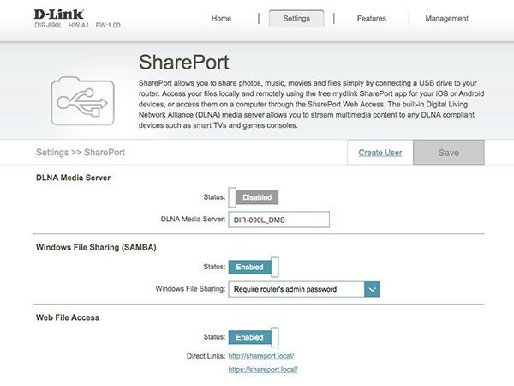
Task: Click the Windows File Sharing (SAMBA) heading
Action: click(x=96, y=247)
